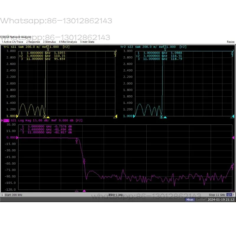236x236 pixels.
Task: Select marker 1 triangle on the S21 trace
Action: tap(77, 140)
